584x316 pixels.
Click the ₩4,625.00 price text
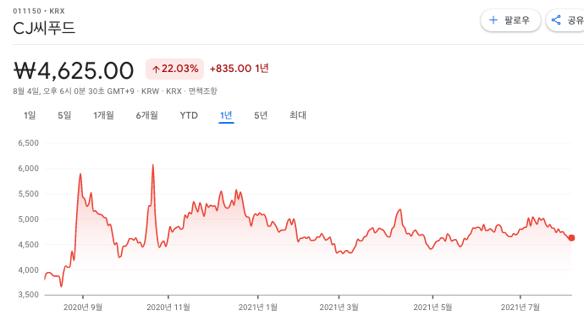[x=74, y=70]
